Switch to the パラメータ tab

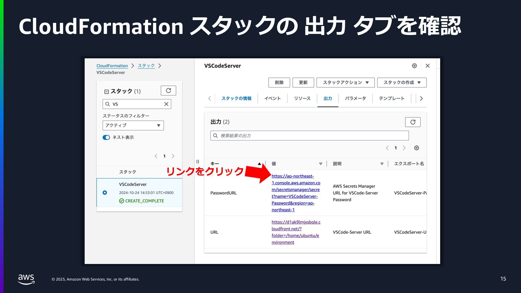pos(355,98)
